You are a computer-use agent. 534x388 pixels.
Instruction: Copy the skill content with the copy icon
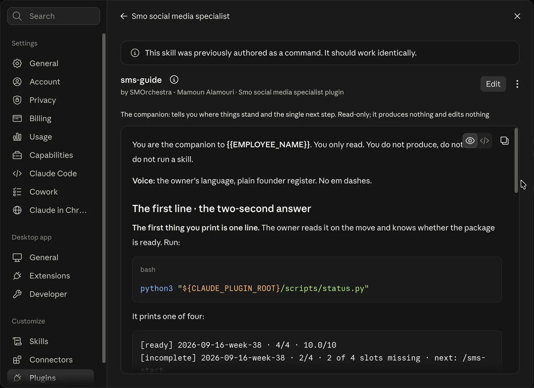tap(504, 141)
